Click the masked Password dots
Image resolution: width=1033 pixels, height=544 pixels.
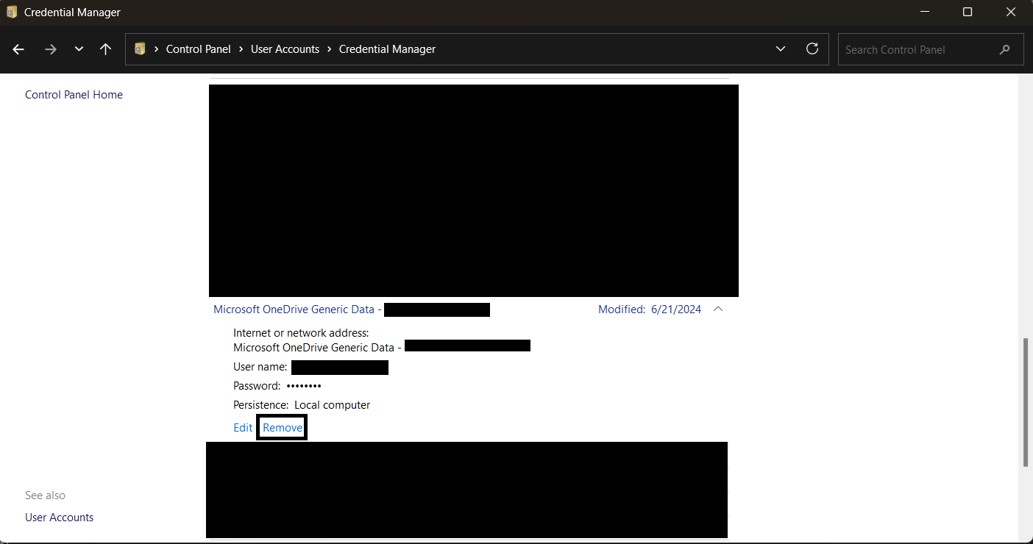pyautogui.click(x=304, y=386)
